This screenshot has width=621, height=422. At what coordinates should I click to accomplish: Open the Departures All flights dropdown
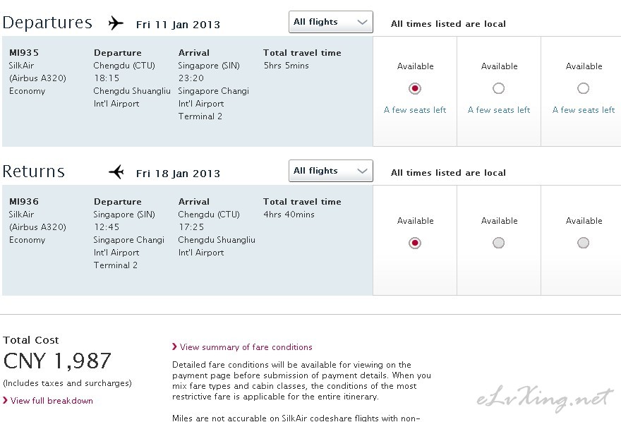click(x=331, y=22)
